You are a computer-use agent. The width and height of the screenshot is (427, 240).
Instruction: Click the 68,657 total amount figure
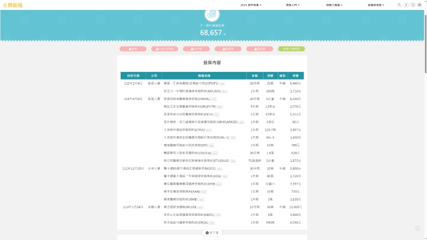211,33
